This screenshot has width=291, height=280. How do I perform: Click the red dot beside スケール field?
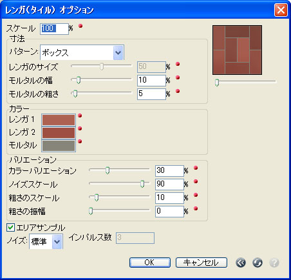tap(80, 26)
